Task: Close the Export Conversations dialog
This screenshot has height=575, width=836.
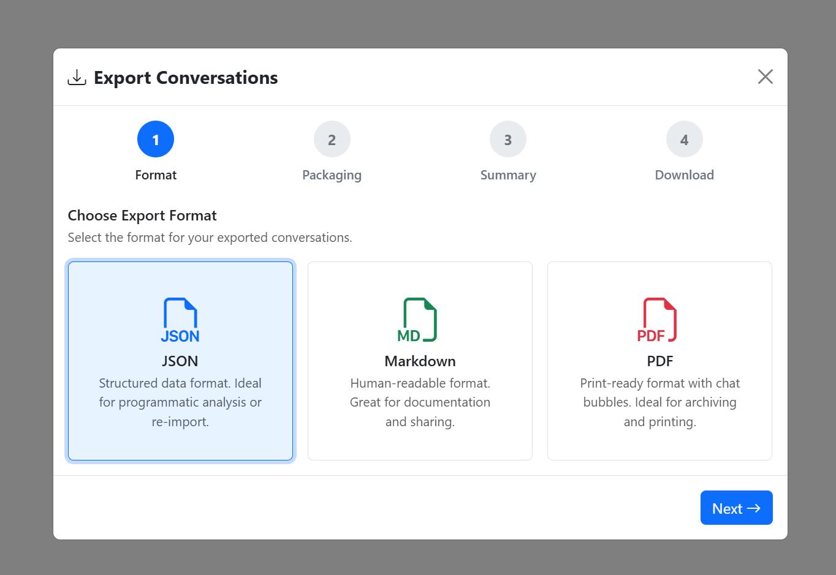Action: pyautogui.click(x=765, y=77)
